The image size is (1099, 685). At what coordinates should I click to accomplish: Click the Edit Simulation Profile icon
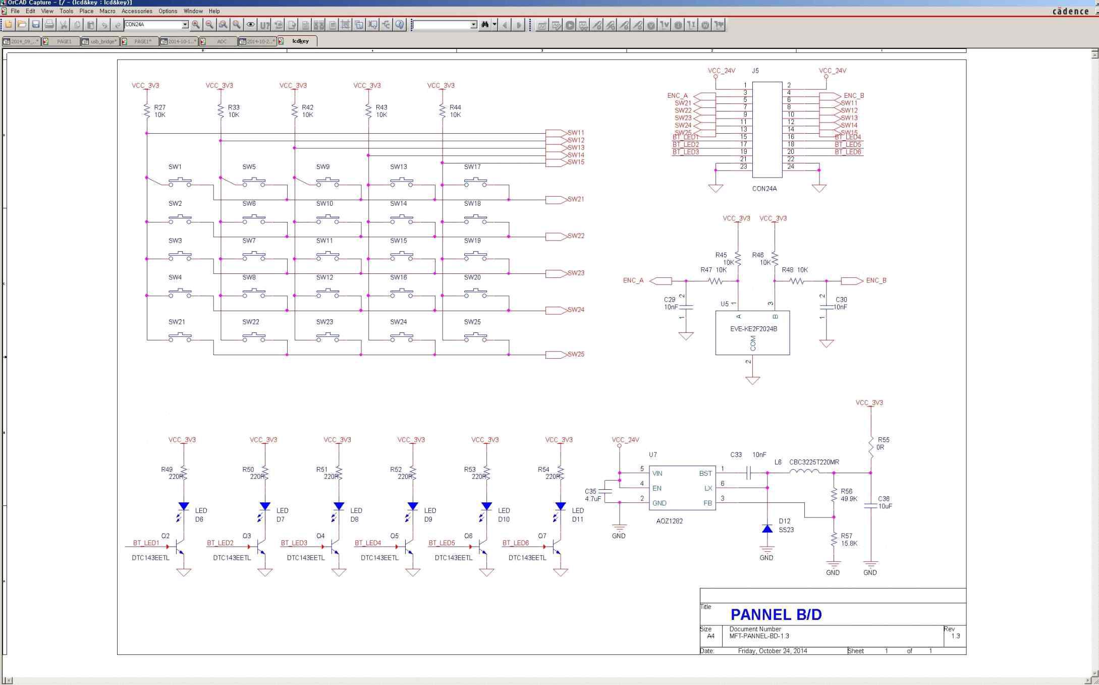click(x=556, y=25)
